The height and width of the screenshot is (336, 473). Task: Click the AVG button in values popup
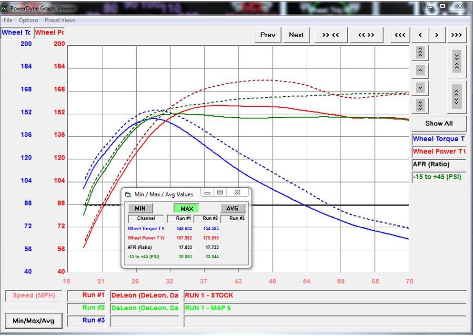232,208
